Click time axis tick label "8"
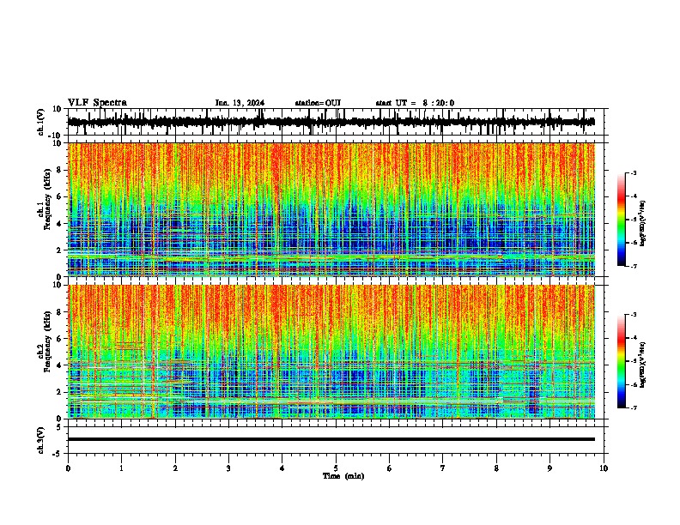680x525 pixels. [496, 468]
